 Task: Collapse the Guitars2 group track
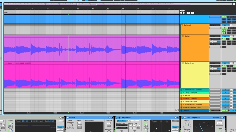pos(182,25)
